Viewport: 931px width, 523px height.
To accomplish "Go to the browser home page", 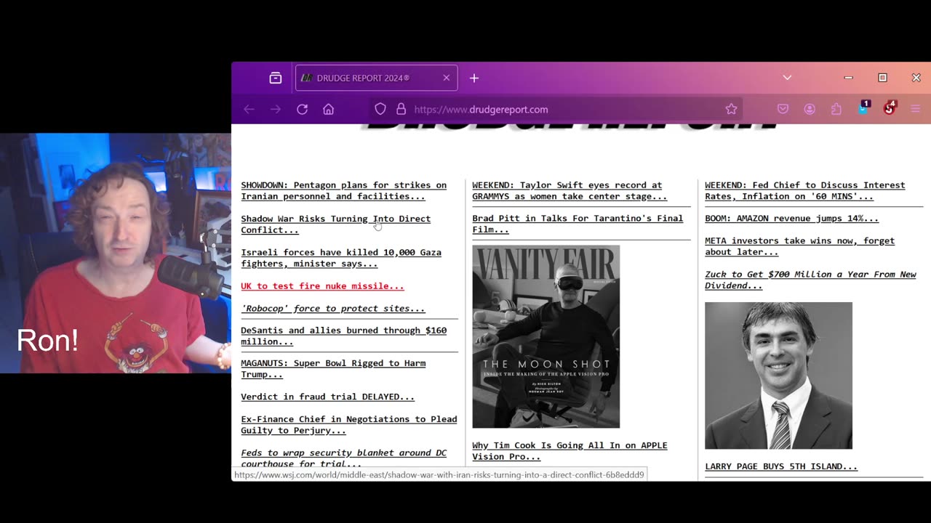I will point(328,109).
